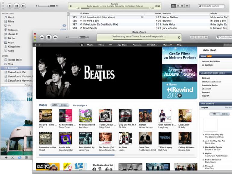Viewport: 232px width, 174px height.
Task: Click Mit iTunes schenken link
Action: pyautogui.click(x=211, y=82)
